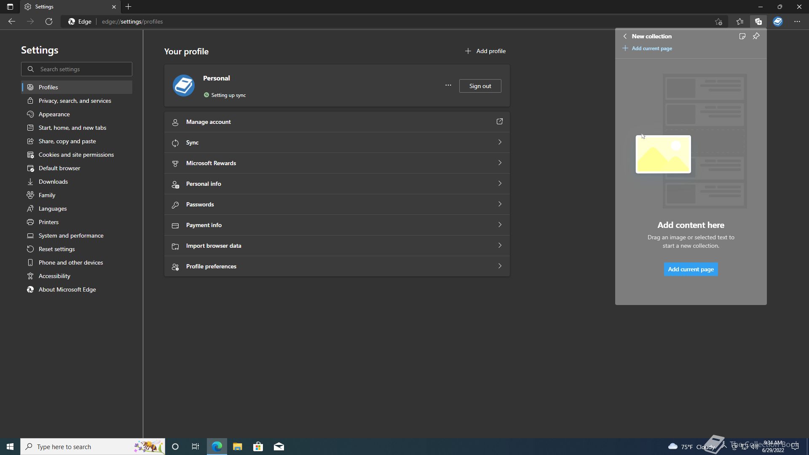Open the Favorites list icon
Viewport: 809px width, 455px height.
click(x=740, y=21)
